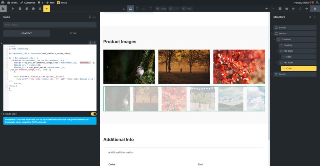View the 3 pending comments
The image size is (320, 166).
40,2
